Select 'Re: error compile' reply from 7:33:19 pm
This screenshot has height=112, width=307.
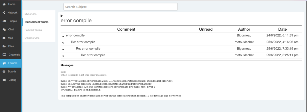tap(88, 49)
